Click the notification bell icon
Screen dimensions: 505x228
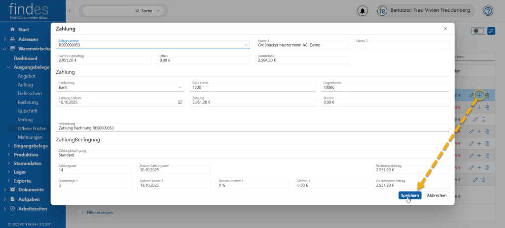(x=363, y=11)
